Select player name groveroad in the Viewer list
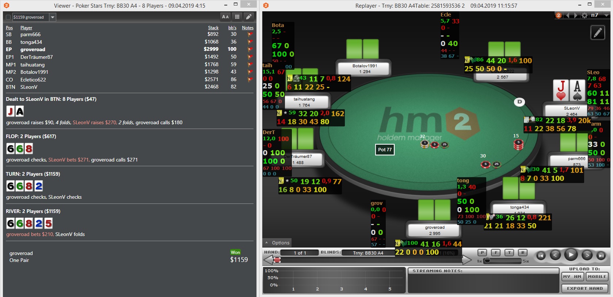 33,49
